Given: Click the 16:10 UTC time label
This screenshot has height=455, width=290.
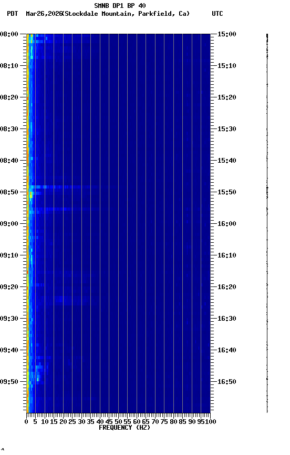Looking at the screenshot, I should point(227,255).
